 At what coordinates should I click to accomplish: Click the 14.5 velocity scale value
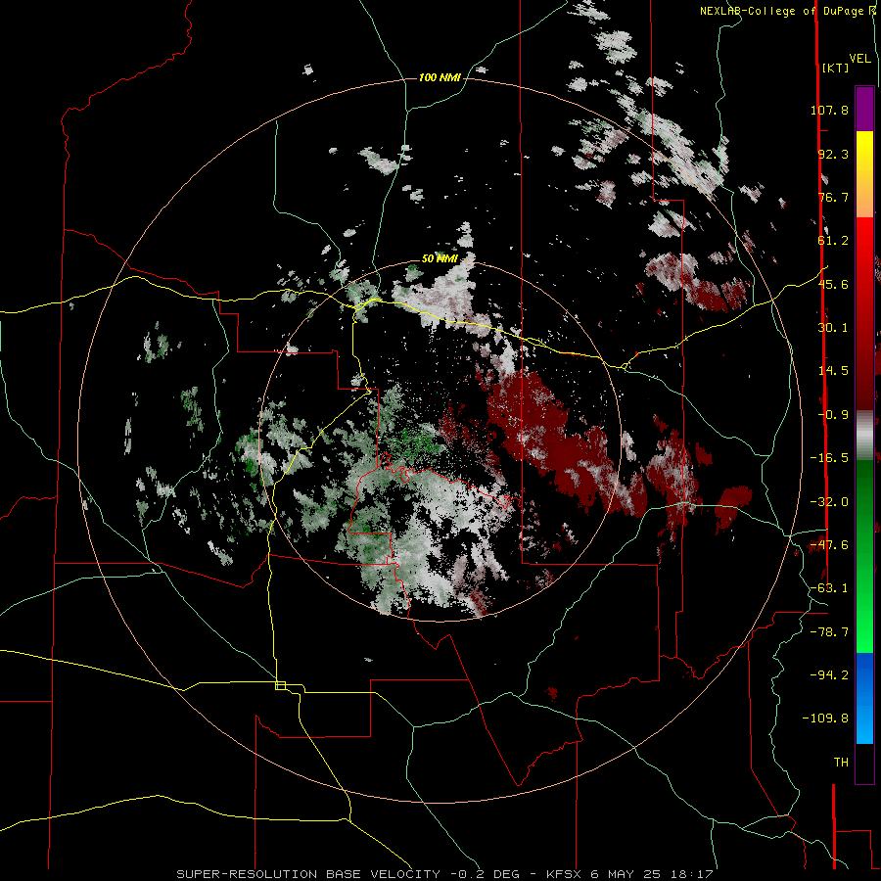pyautogui.click(x=833, y=371)
